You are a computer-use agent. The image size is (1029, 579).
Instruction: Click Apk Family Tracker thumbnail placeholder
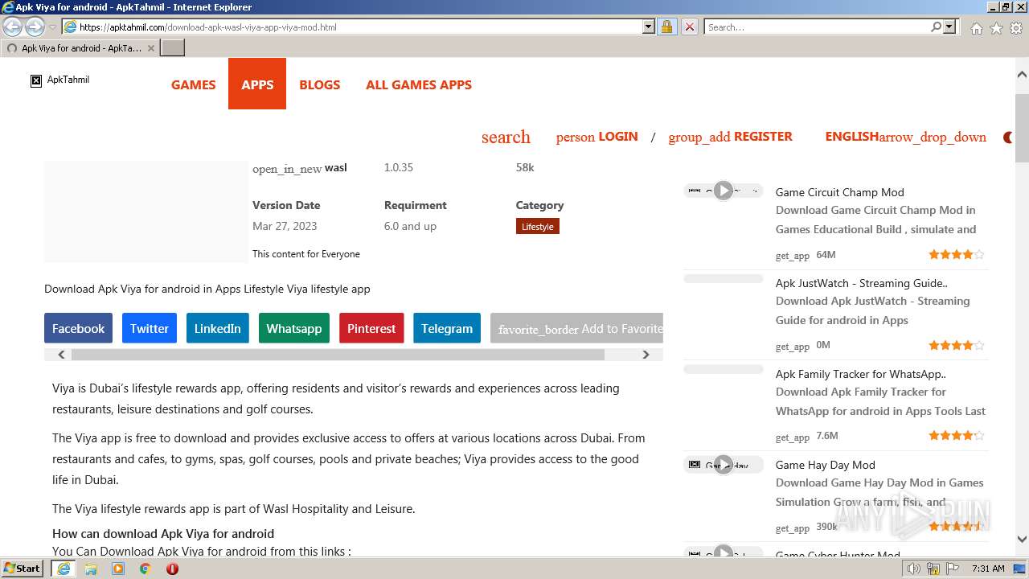point(724,369)
